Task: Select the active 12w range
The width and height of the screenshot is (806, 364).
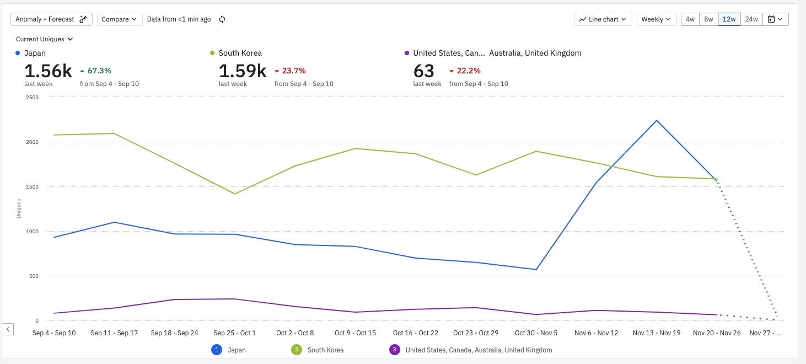Action: [729, 19]
